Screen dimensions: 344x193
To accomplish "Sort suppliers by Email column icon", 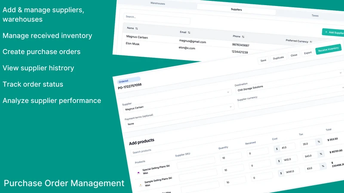I will pos(189,33).
